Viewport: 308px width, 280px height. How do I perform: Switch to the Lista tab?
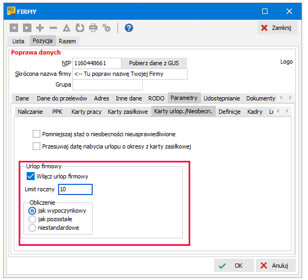(x=18, y=41)
